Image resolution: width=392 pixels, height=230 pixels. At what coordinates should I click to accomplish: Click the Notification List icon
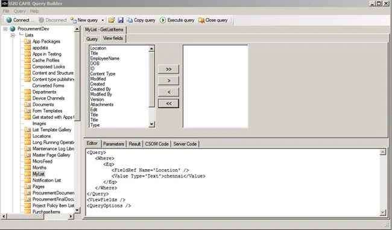click(28, 180)
